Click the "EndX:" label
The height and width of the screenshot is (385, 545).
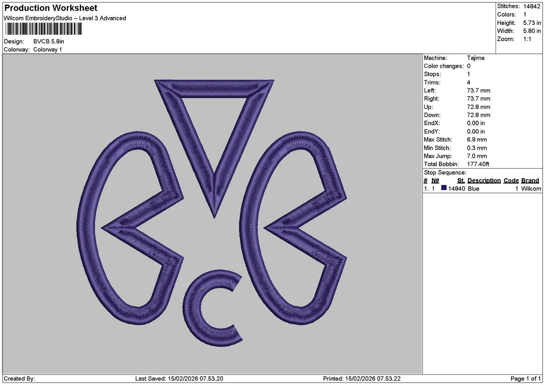pos(432,123)
